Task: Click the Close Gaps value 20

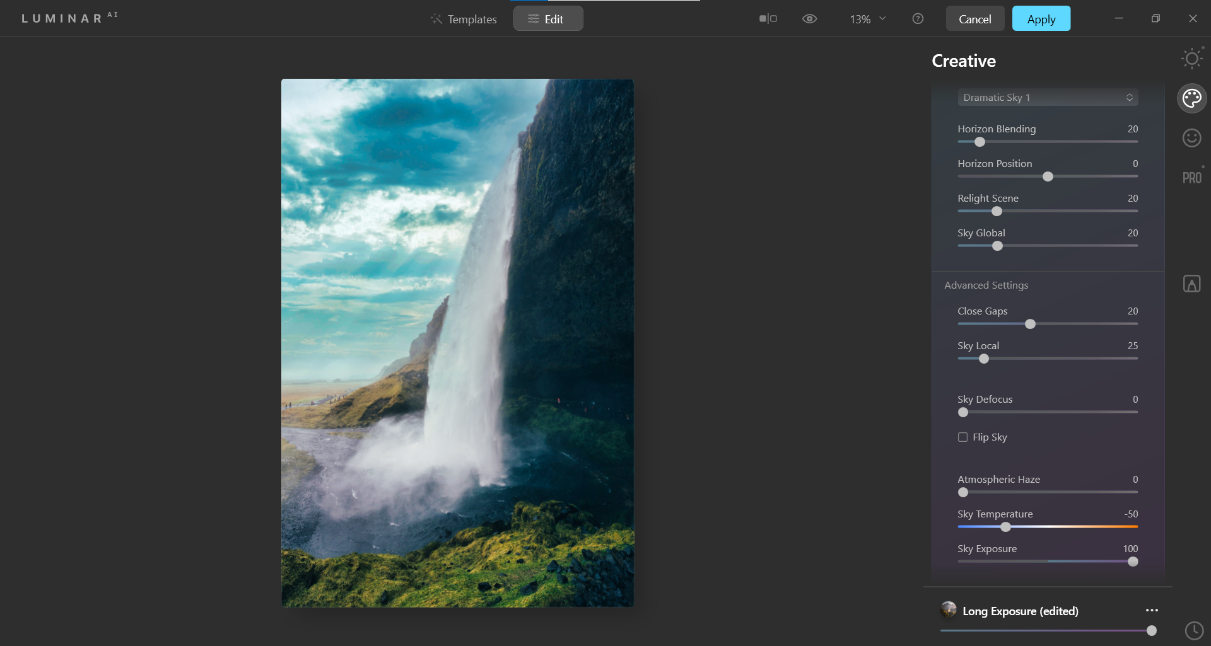Action: tap(1133, 311)
